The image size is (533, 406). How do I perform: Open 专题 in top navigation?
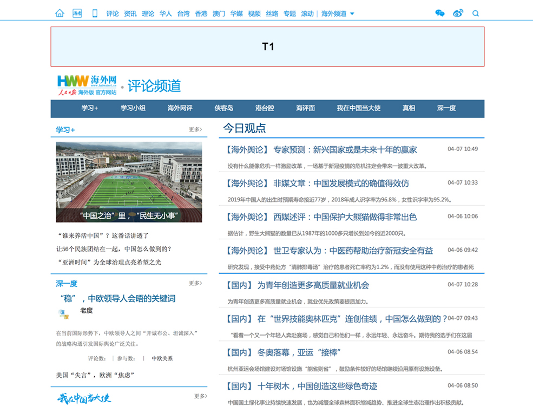(x=289, y=14)
